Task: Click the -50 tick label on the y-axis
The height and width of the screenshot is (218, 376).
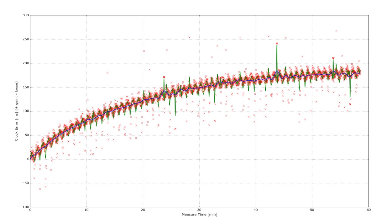Action: point(25,183)
